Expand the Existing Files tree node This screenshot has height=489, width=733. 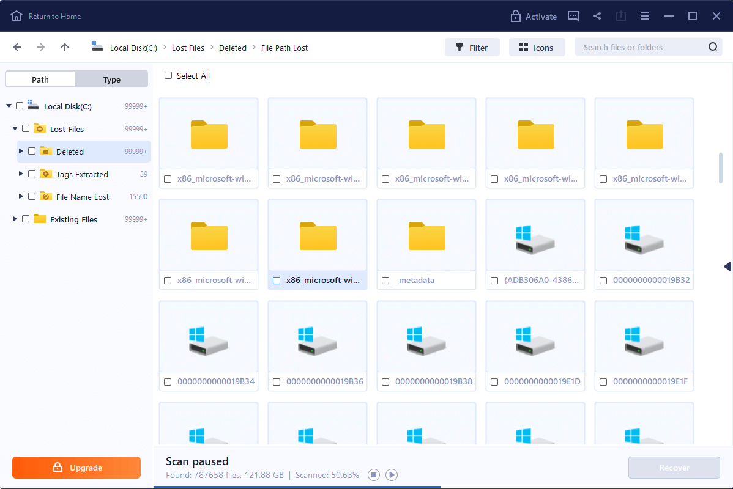(15, 219)
